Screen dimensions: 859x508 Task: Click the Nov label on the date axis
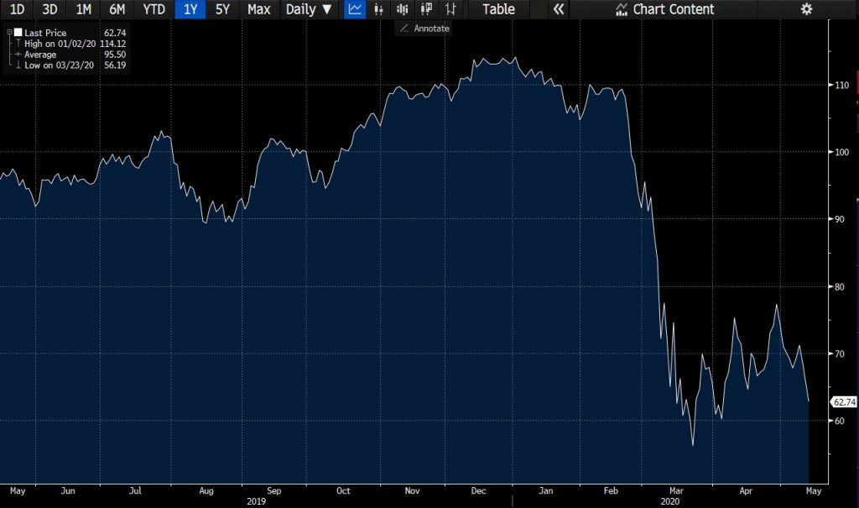(412, 490)
